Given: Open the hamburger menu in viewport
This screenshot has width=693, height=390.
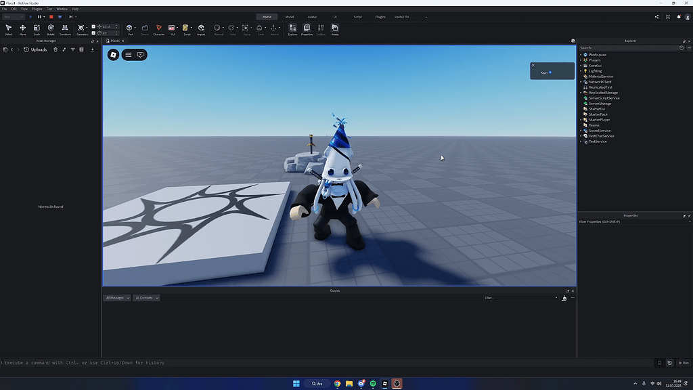Looking at the screenshot, I should (128, 55).
